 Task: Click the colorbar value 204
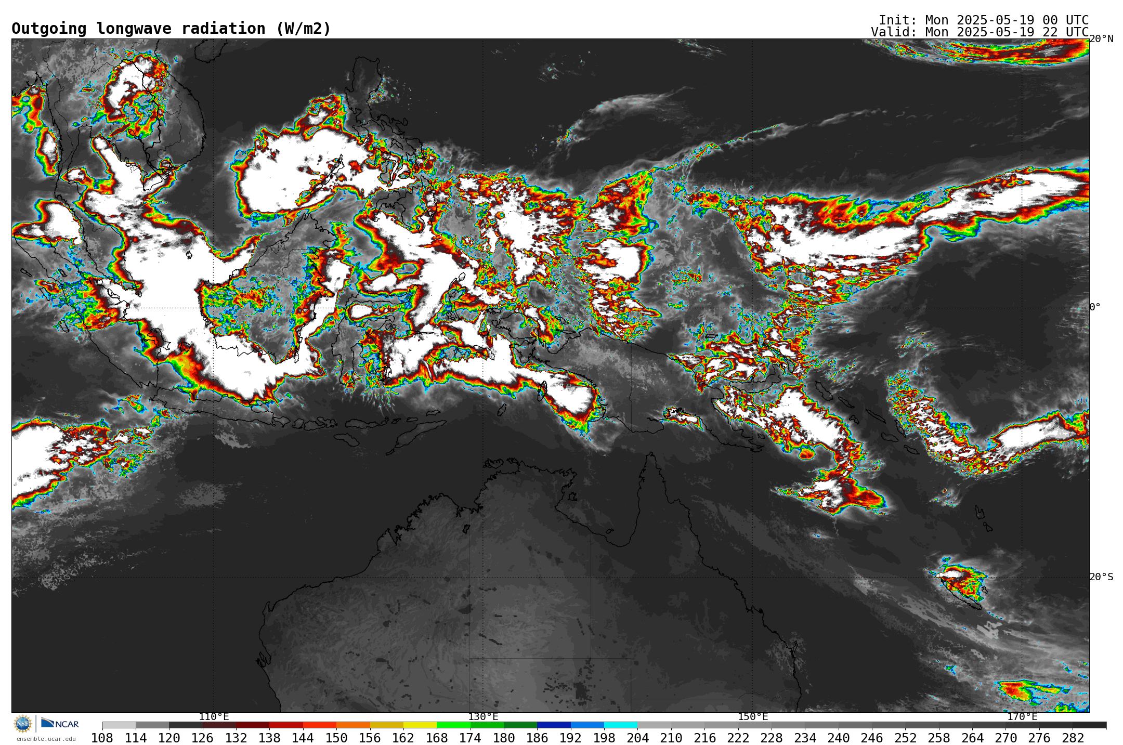coord(637,738)
